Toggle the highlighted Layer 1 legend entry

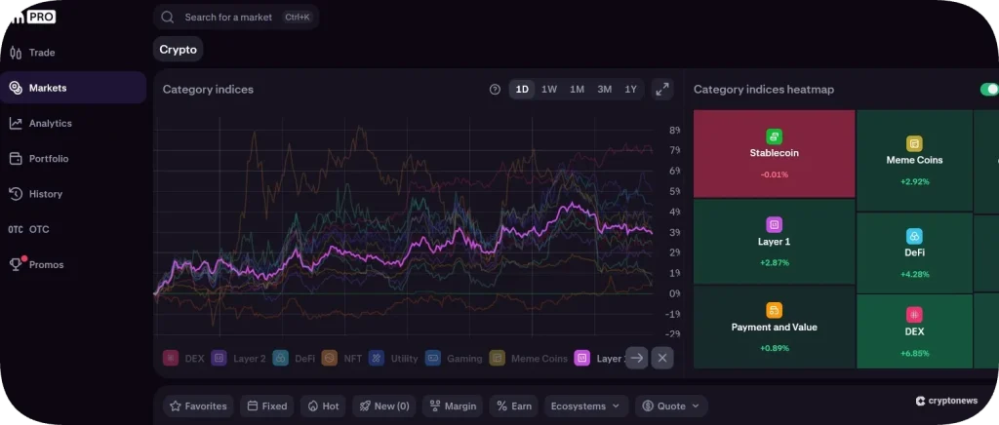point(600,358)
